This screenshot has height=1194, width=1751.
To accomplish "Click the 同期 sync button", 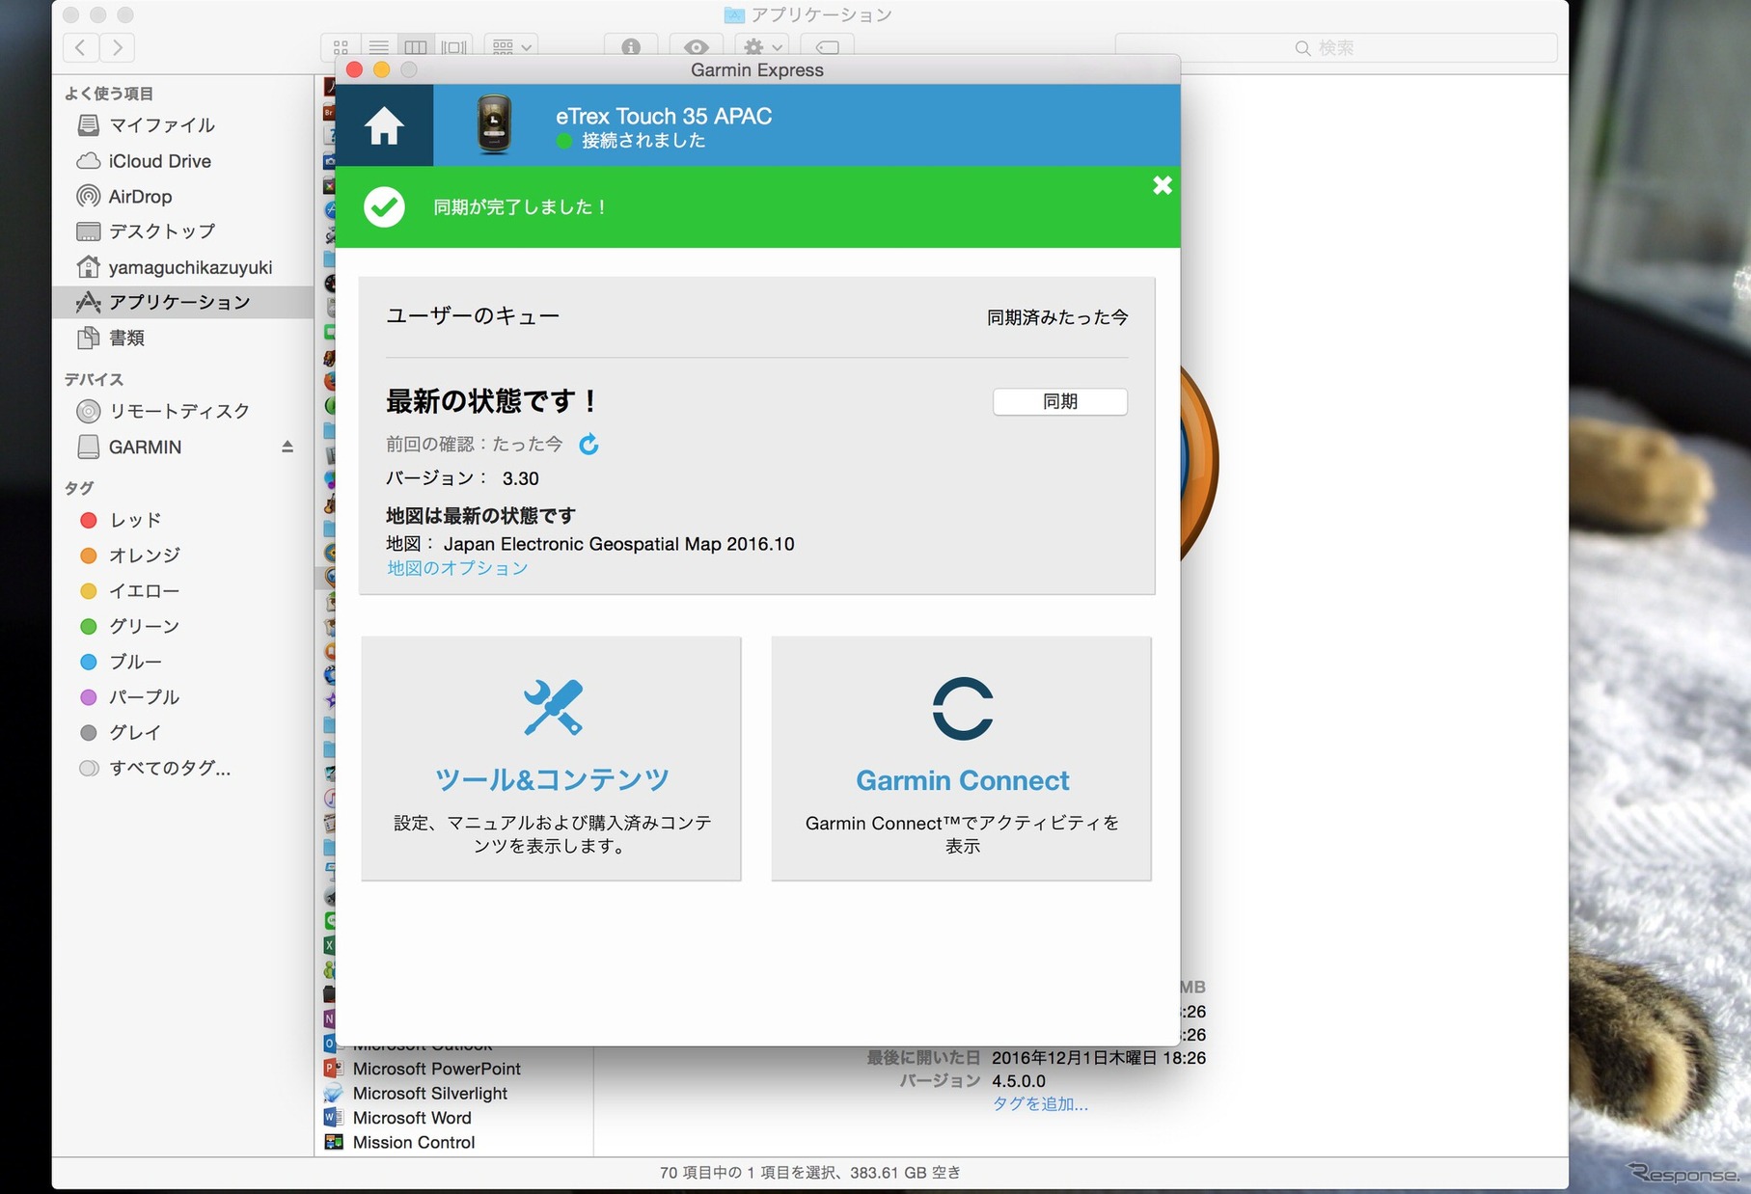I will (1060, 401).
